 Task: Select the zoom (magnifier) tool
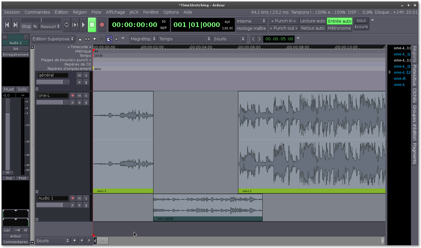95,39
